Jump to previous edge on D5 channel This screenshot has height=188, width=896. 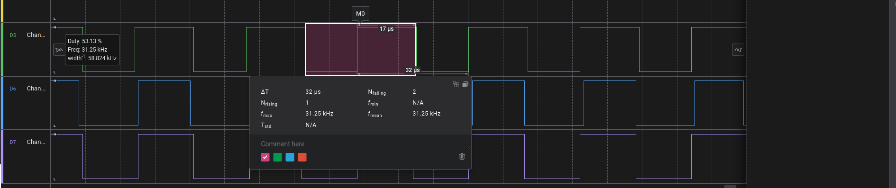(x=59, y=50)
